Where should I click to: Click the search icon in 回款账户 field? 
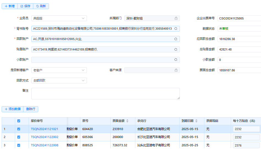(176, 39)
